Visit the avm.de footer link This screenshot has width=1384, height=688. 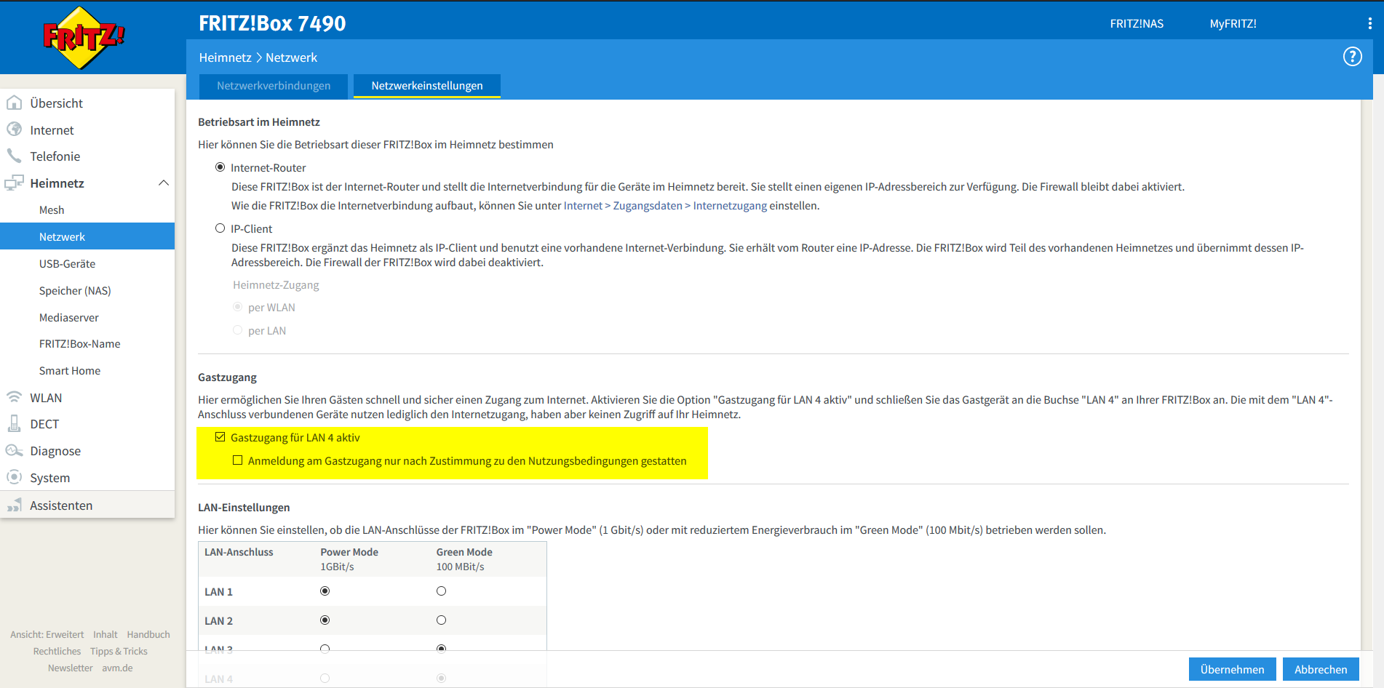click(x=117, y=668)
